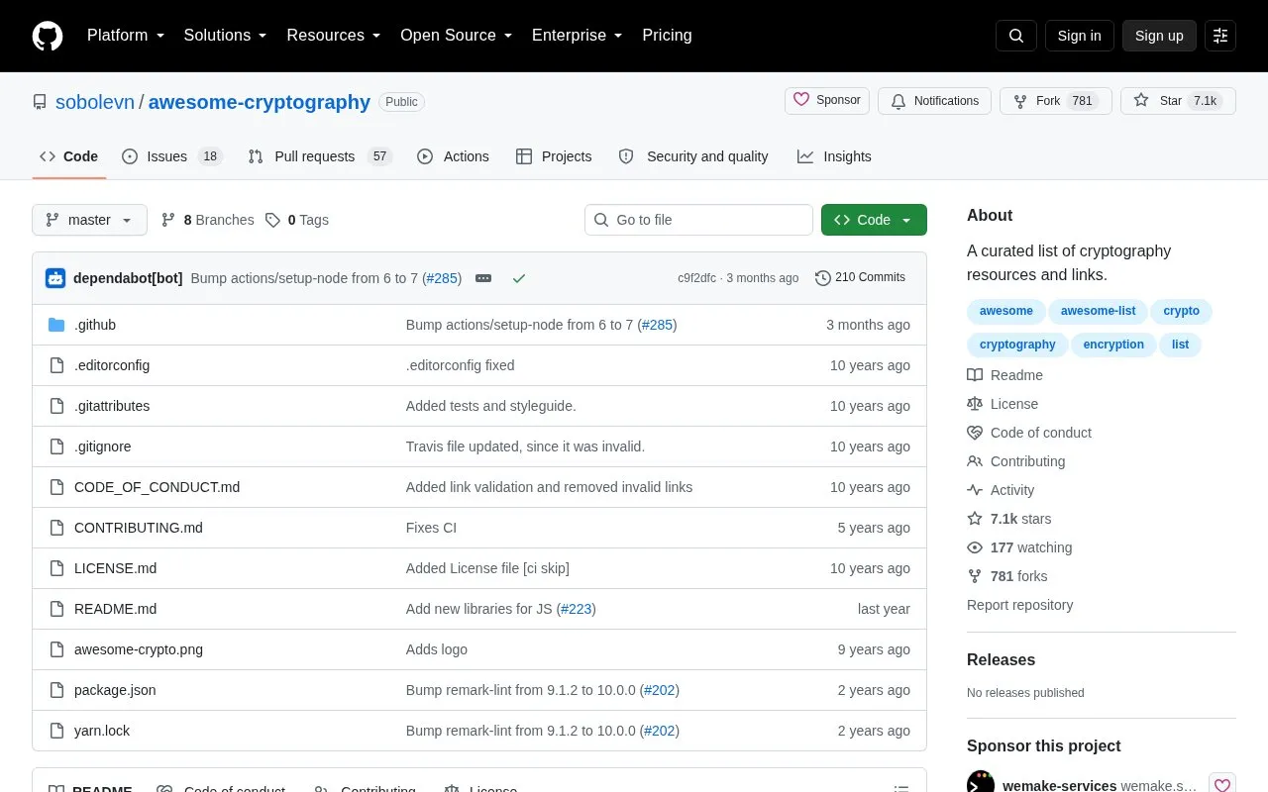
Task: Click the Go to file search field
Action: [698, 220]
